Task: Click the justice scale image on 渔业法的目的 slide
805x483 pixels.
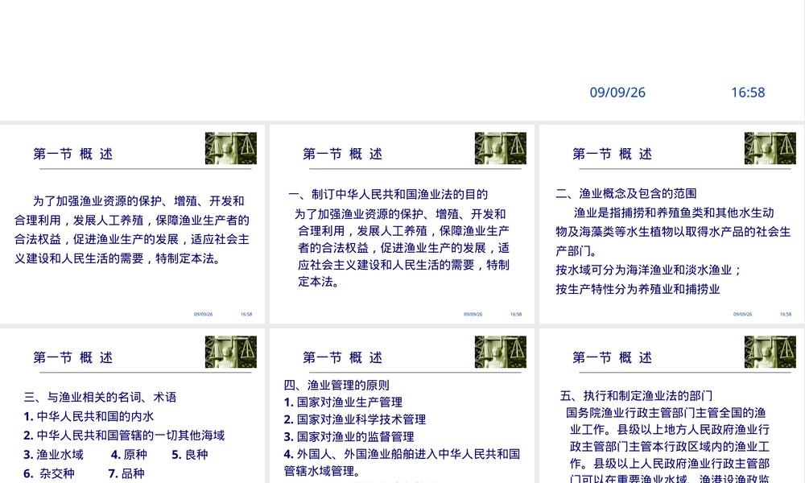Action: pos(501,148)
